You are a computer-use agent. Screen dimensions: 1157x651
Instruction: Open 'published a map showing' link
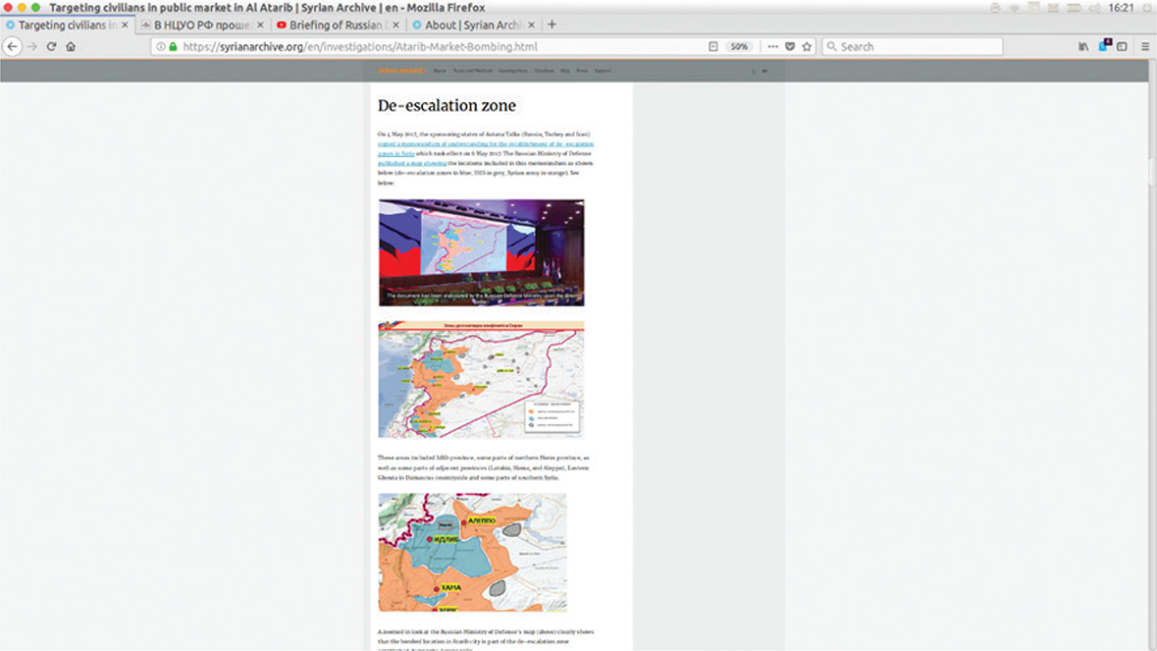[x=412, y=163]
